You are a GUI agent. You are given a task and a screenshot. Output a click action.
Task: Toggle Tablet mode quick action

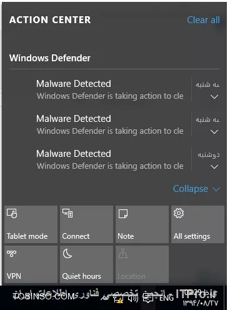pos(31,224)
